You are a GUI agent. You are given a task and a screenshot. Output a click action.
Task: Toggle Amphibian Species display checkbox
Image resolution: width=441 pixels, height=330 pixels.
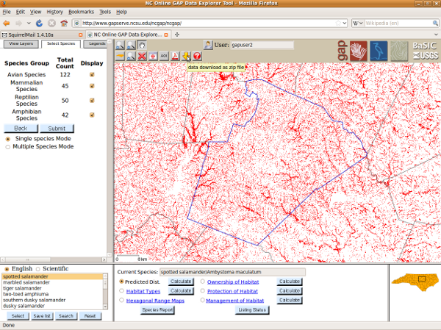(x=92, y=115)
